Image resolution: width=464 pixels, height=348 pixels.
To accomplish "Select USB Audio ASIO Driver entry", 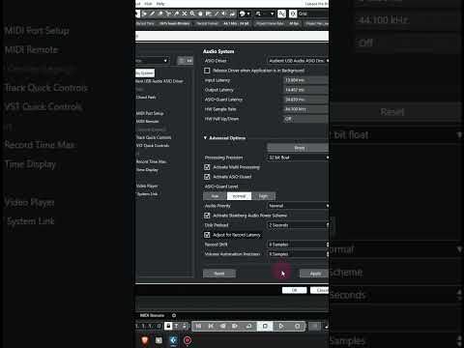I will click(x=159, y=81).
